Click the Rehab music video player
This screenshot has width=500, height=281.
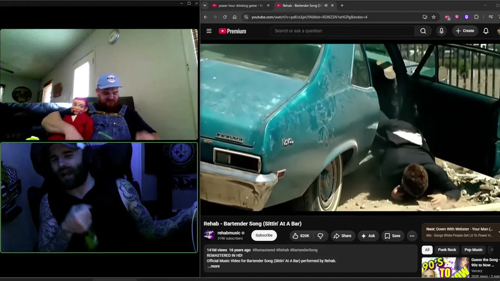tap(350, 127)
